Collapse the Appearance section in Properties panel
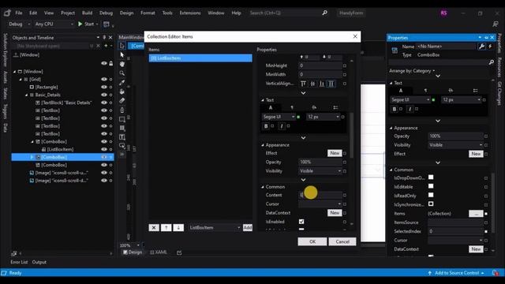Screen dimensions: 505x284 point(391,128)
